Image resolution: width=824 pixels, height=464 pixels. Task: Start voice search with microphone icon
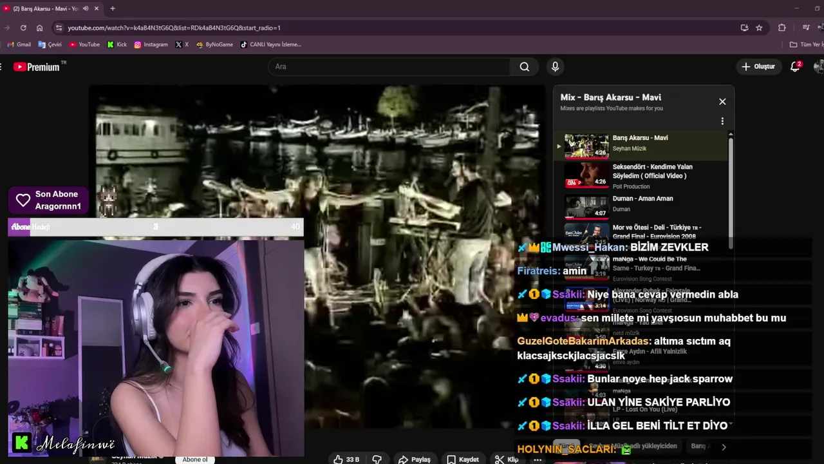tap(555, 66)
